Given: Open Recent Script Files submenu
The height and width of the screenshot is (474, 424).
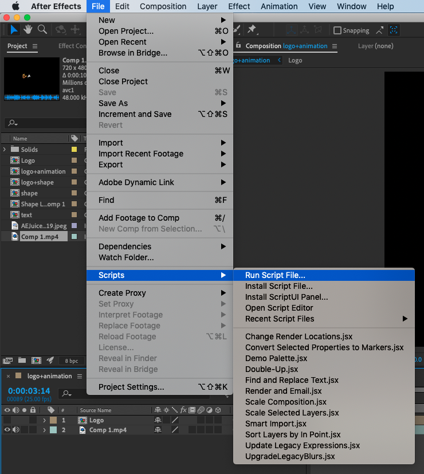Looking at the screenshot, I should pos(324,319).
